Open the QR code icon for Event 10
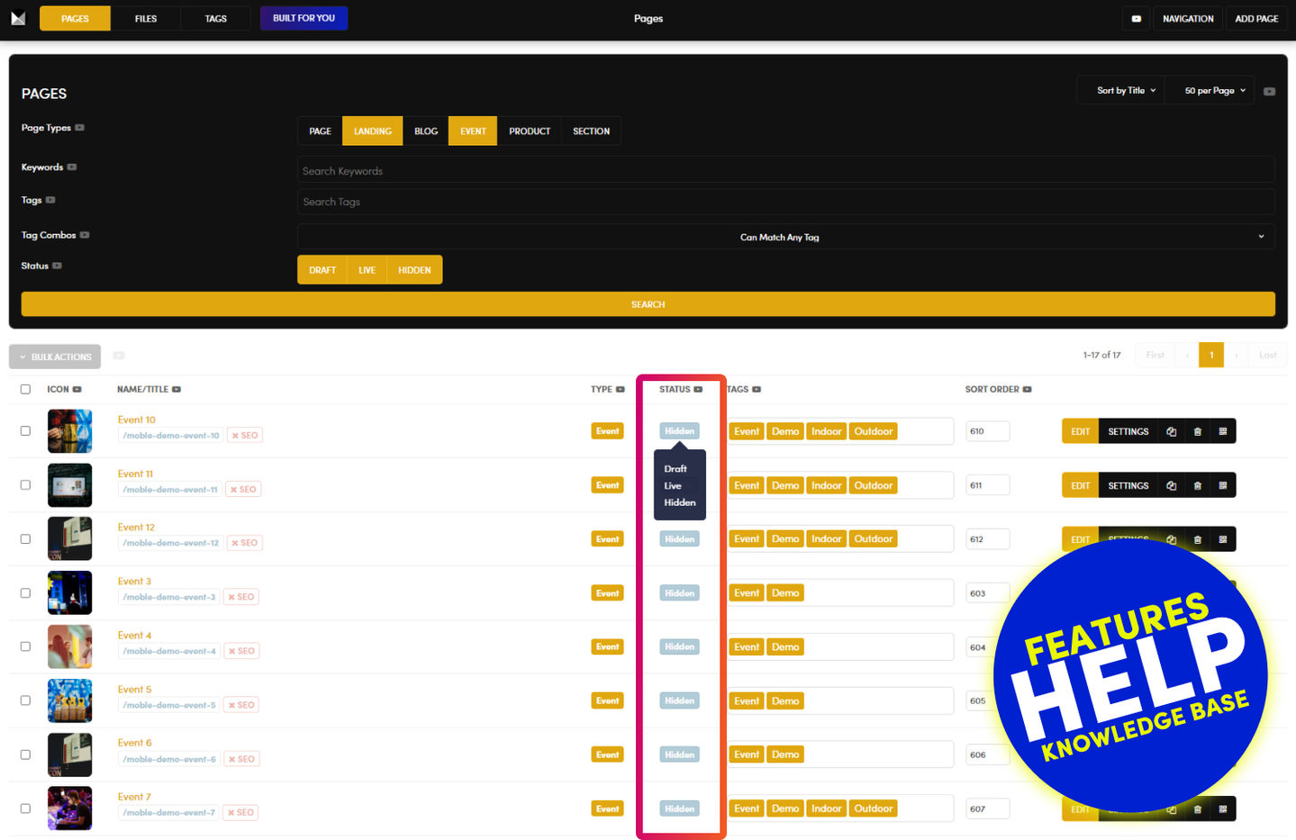 pyautogui.click(x=1222, y=431)
